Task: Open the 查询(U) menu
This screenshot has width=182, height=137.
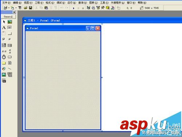Action: pyautogui.click(x=83, y=3)
